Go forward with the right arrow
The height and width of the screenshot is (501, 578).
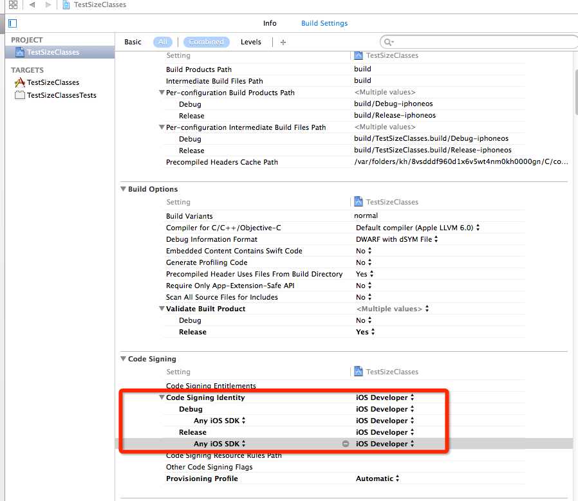(x=48, y=5)
